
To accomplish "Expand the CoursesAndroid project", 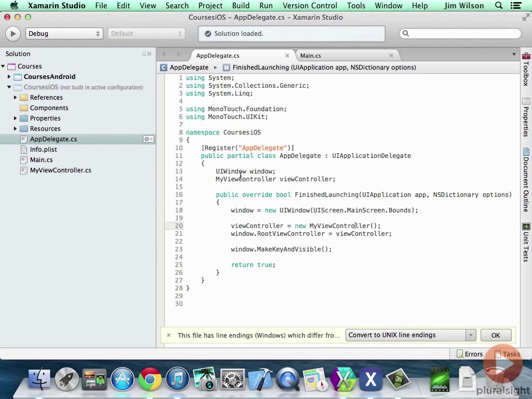I will tap(9, 77).
